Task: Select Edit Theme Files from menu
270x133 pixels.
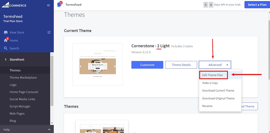Action: tap(220, 75)
